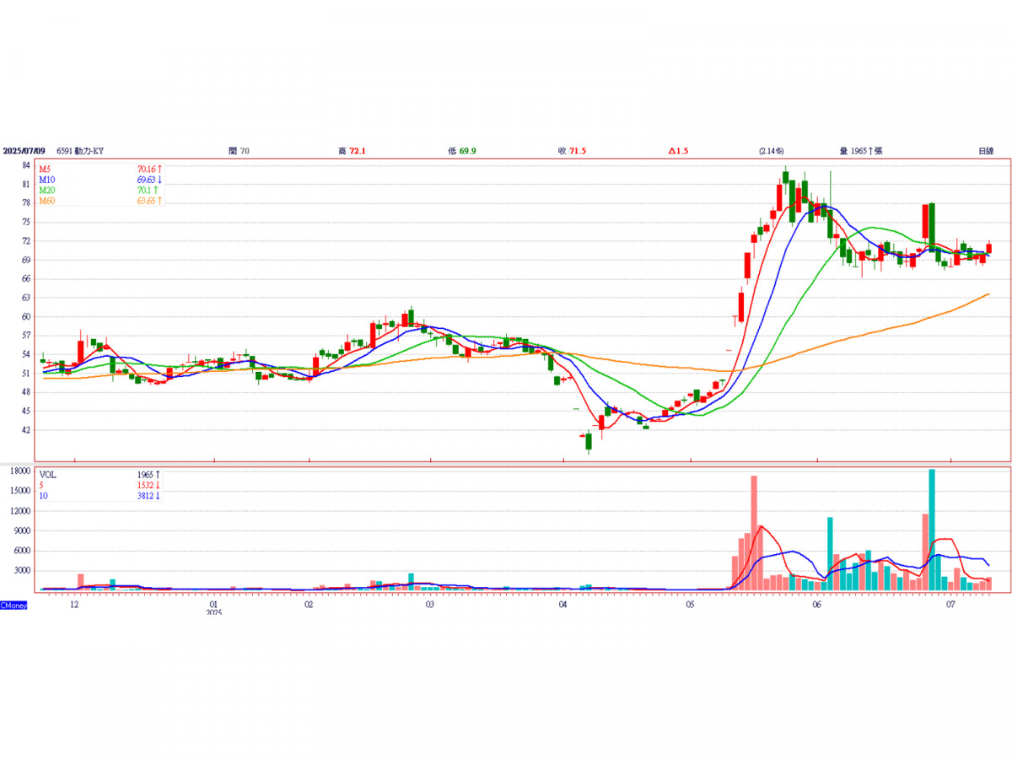Click the 2025 year label on the time axis
This screenshot has width=1012, height=759.
(214, 613)
